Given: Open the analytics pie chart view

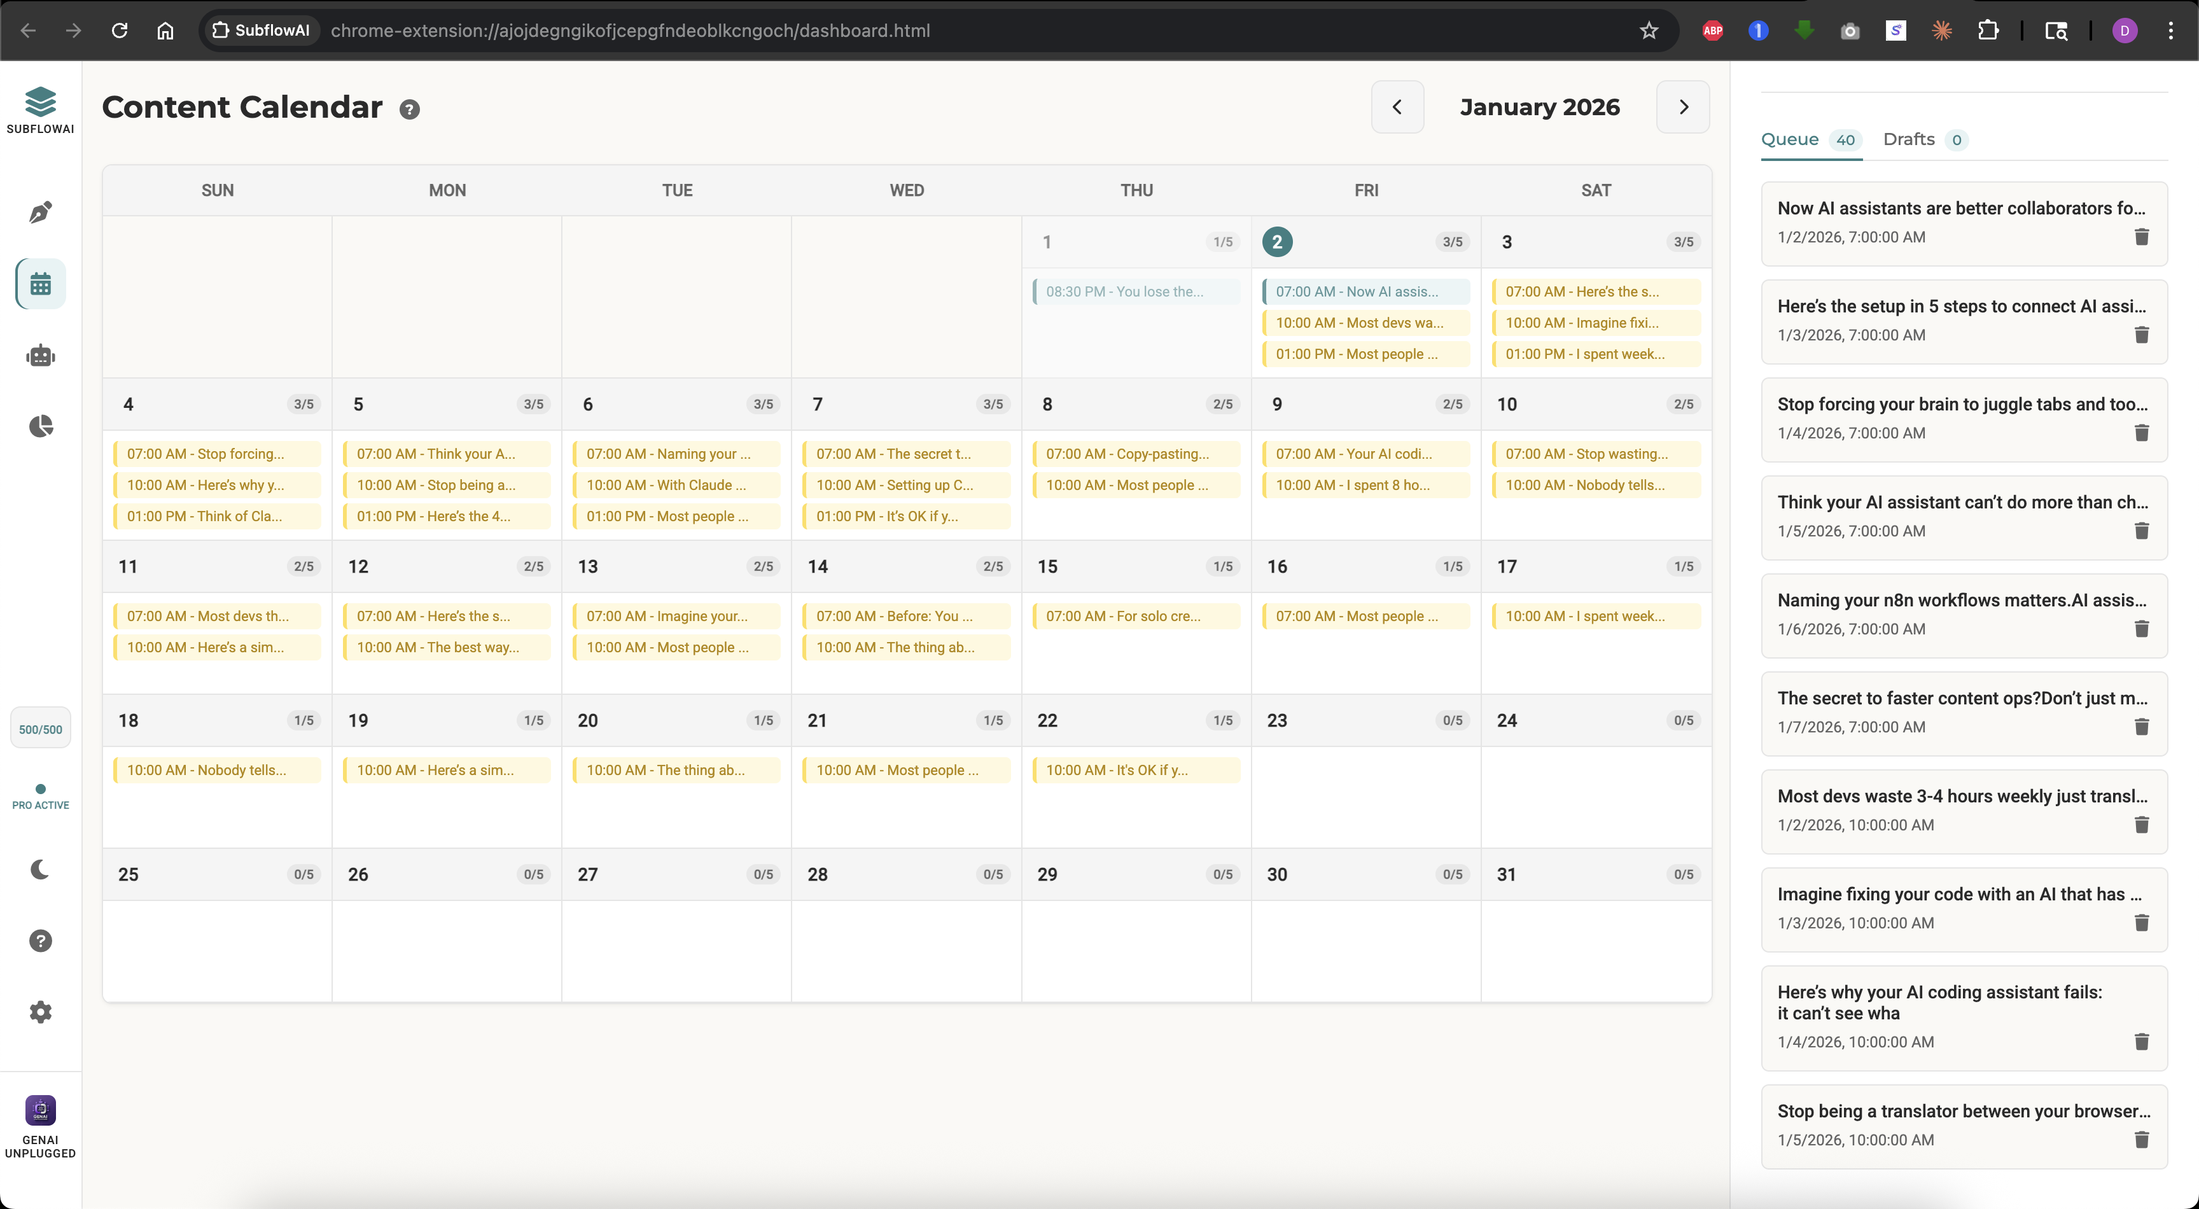Looking at the screenshot, I should point(40,426).
